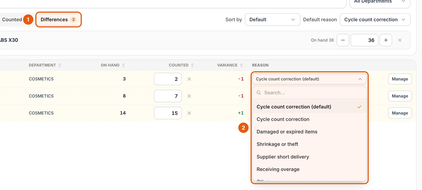Viewport: 422px width, 190px height.
Task: Edit the counted field showing 7
Action: point(168,96)
